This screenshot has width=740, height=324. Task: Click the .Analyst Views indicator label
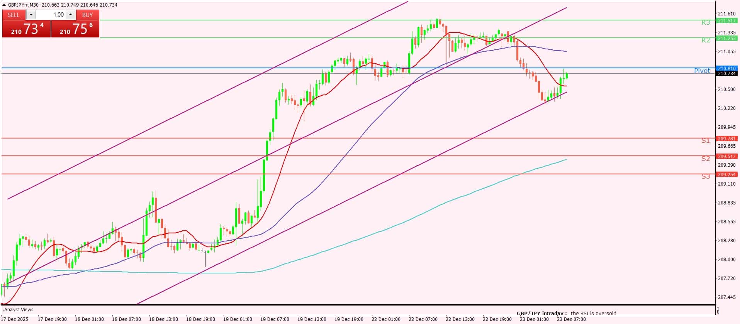pyautogui.click(x=18, y=309)
